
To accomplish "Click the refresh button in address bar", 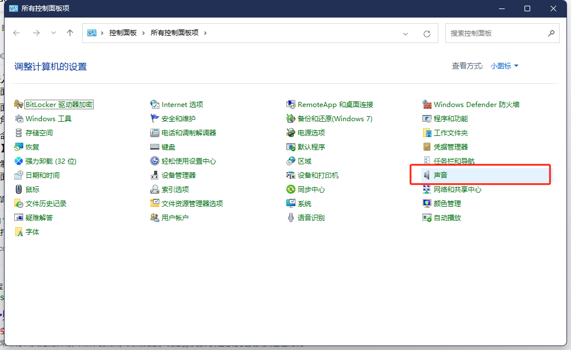I will 427,33.
